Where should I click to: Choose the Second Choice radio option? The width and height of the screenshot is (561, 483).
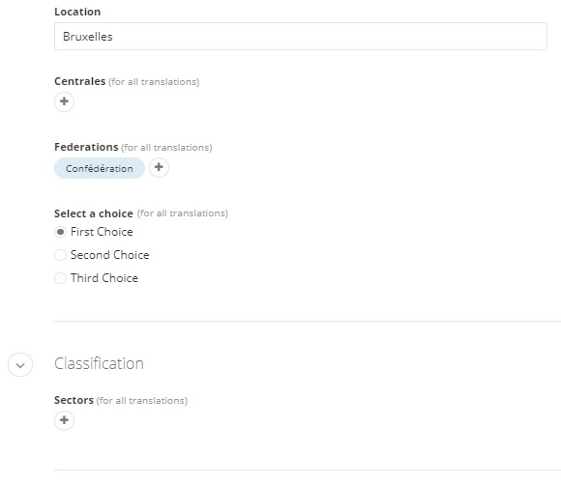point(60,255)
